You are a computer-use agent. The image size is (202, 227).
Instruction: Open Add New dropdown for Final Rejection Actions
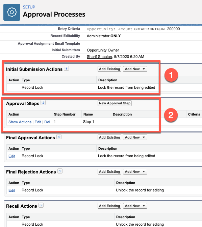(x=135, y=171)
